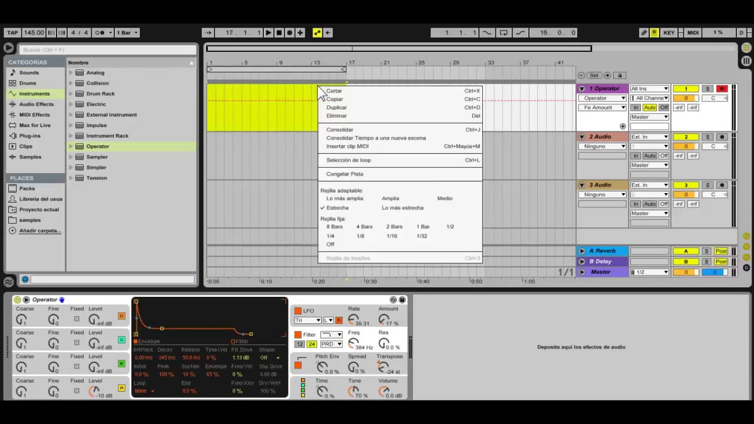Click Añadir carpeta plus icon
The width and height of the screenshot is (754, 424).
coord(12,231)
